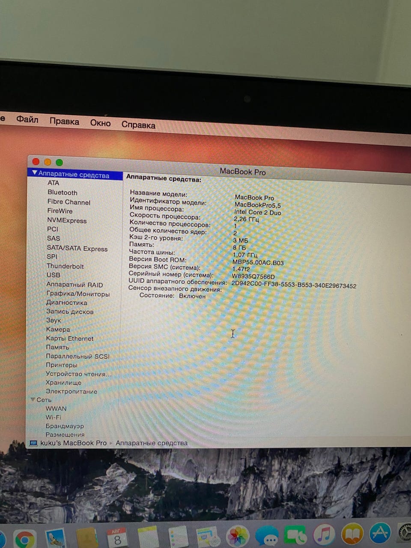This screenshot has width=411, height=548.
Task: Select Fibre Channel in the sidebar
Action: coord(69,202)
